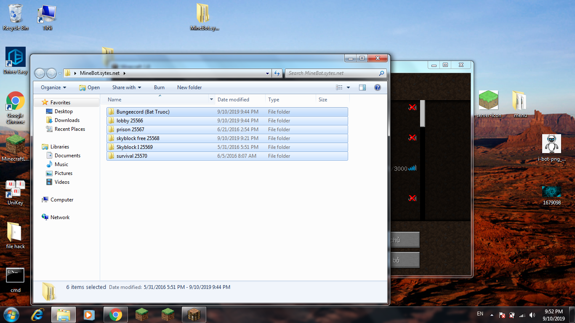Open the recent pages dropdown beside the Forward button

[60, 73]
